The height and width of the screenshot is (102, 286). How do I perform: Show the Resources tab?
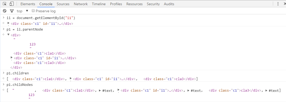[x=134, y=4]
